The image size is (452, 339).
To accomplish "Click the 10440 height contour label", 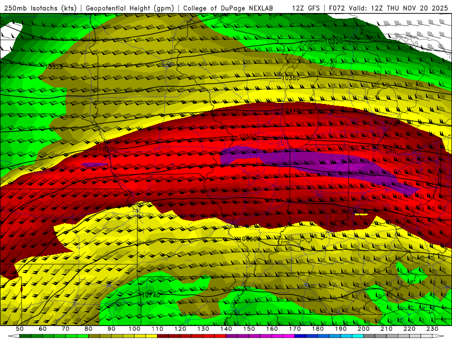I will (x=292, y=110).
